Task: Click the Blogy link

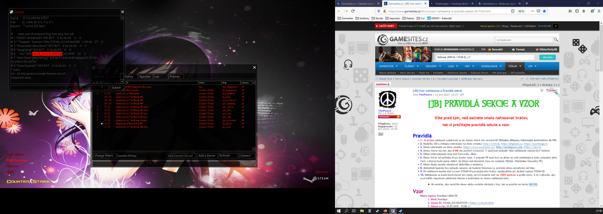Action: click(x=505, y=26)
